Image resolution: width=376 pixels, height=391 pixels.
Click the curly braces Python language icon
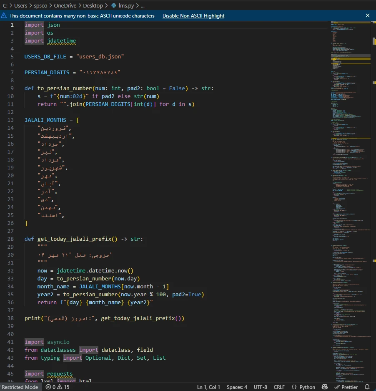294,387
